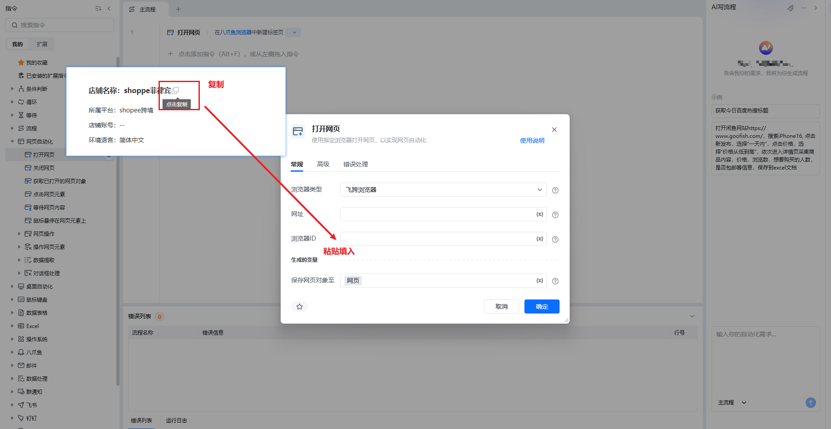Switch to the 高级 tab

point(323,164)
